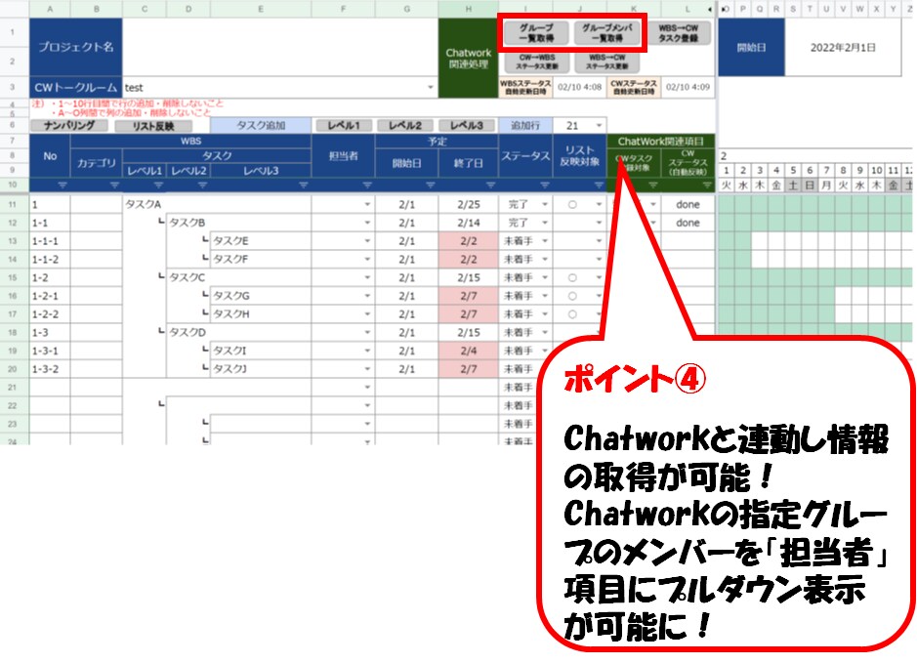Select the ○ mark in タスクA row
Viewport: 917px width, 663px height.
point(572,205)
